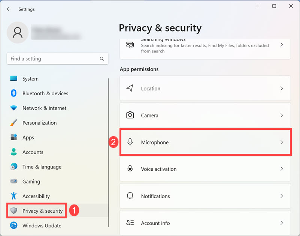
Task: Focus the Find a setting field
Action: [52, 59]
